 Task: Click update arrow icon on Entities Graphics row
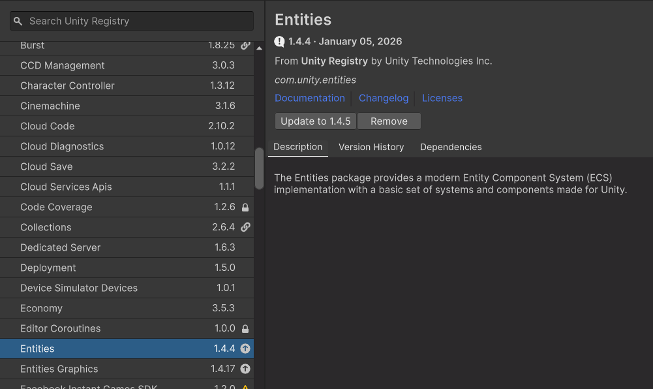245,369
